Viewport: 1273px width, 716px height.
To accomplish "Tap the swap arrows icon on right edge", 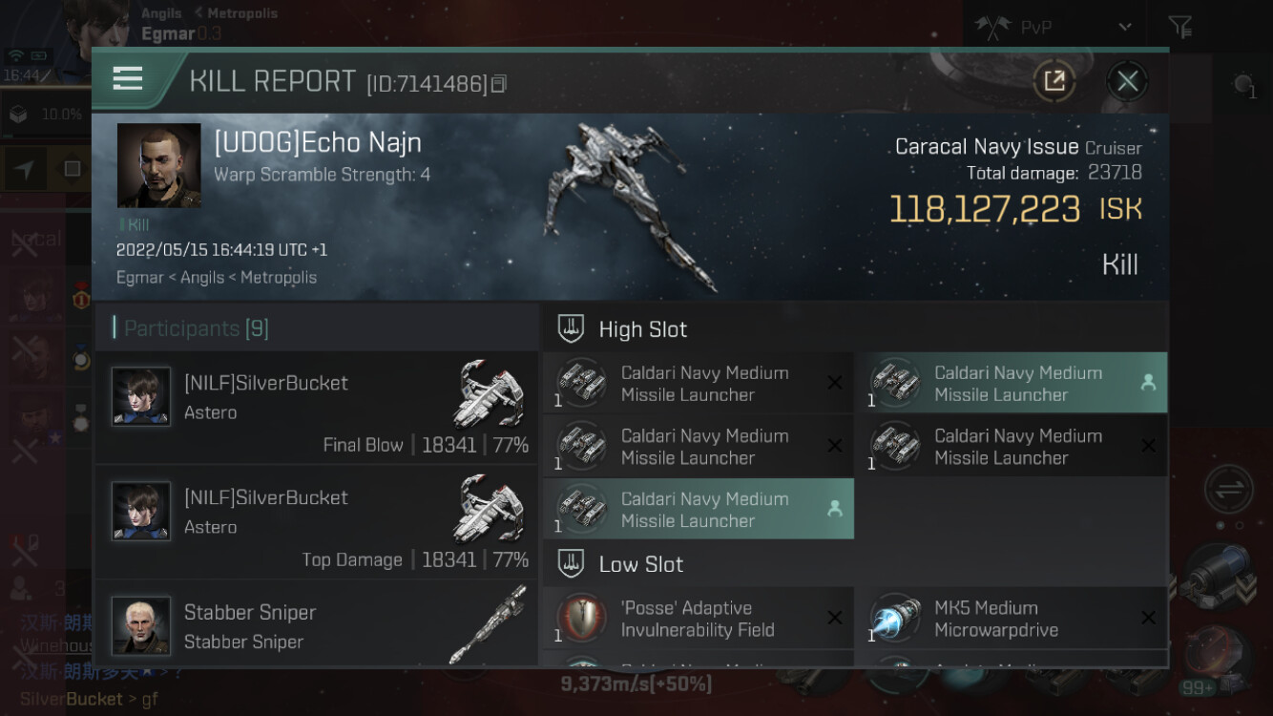I will [x=1228, y=490].
